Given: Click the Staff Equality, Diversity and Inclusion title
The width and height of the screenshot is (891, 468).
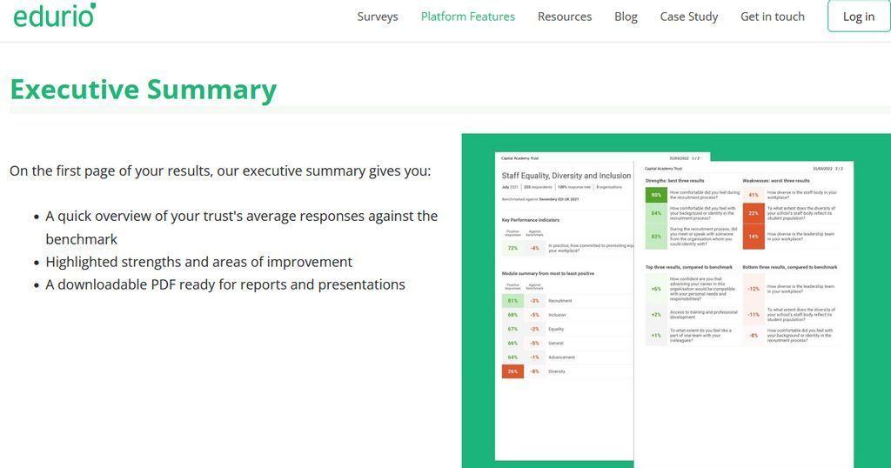Looking at the screenshot, I should click(566, 176).
